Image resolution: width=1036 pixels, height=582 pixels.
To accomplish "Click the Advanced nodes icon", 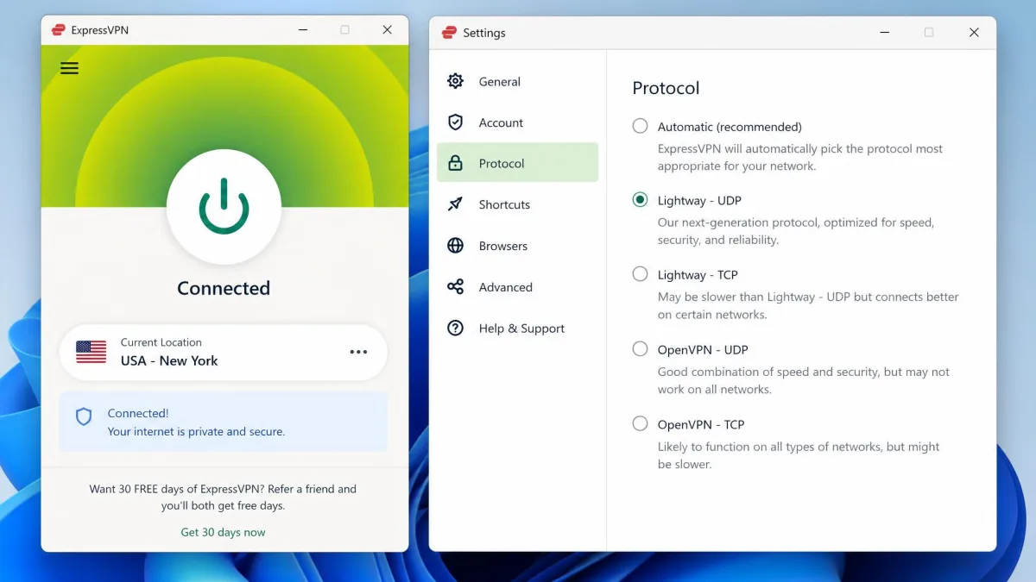I will 455,287.
